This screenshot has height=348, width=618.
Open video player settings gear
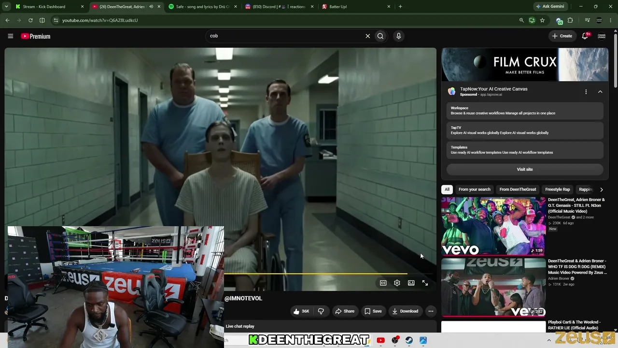[397, 283]
